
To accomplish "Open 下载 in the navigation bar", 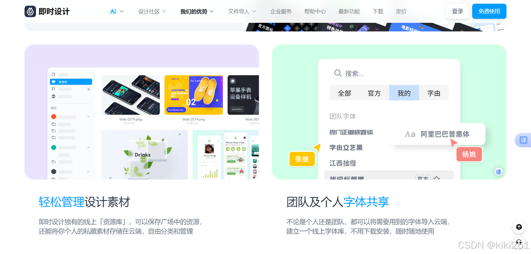I will (x=378, y=12).
